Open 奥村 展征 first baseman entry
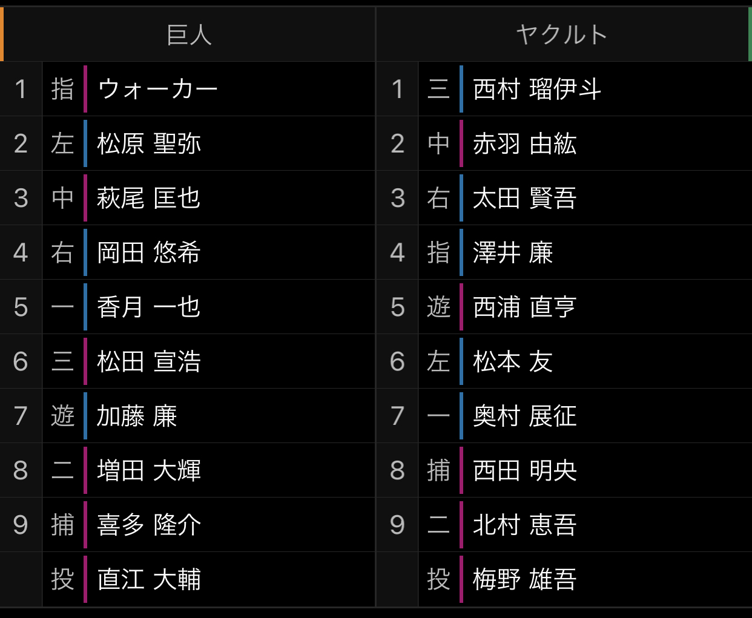 click(x=564, y=416)
